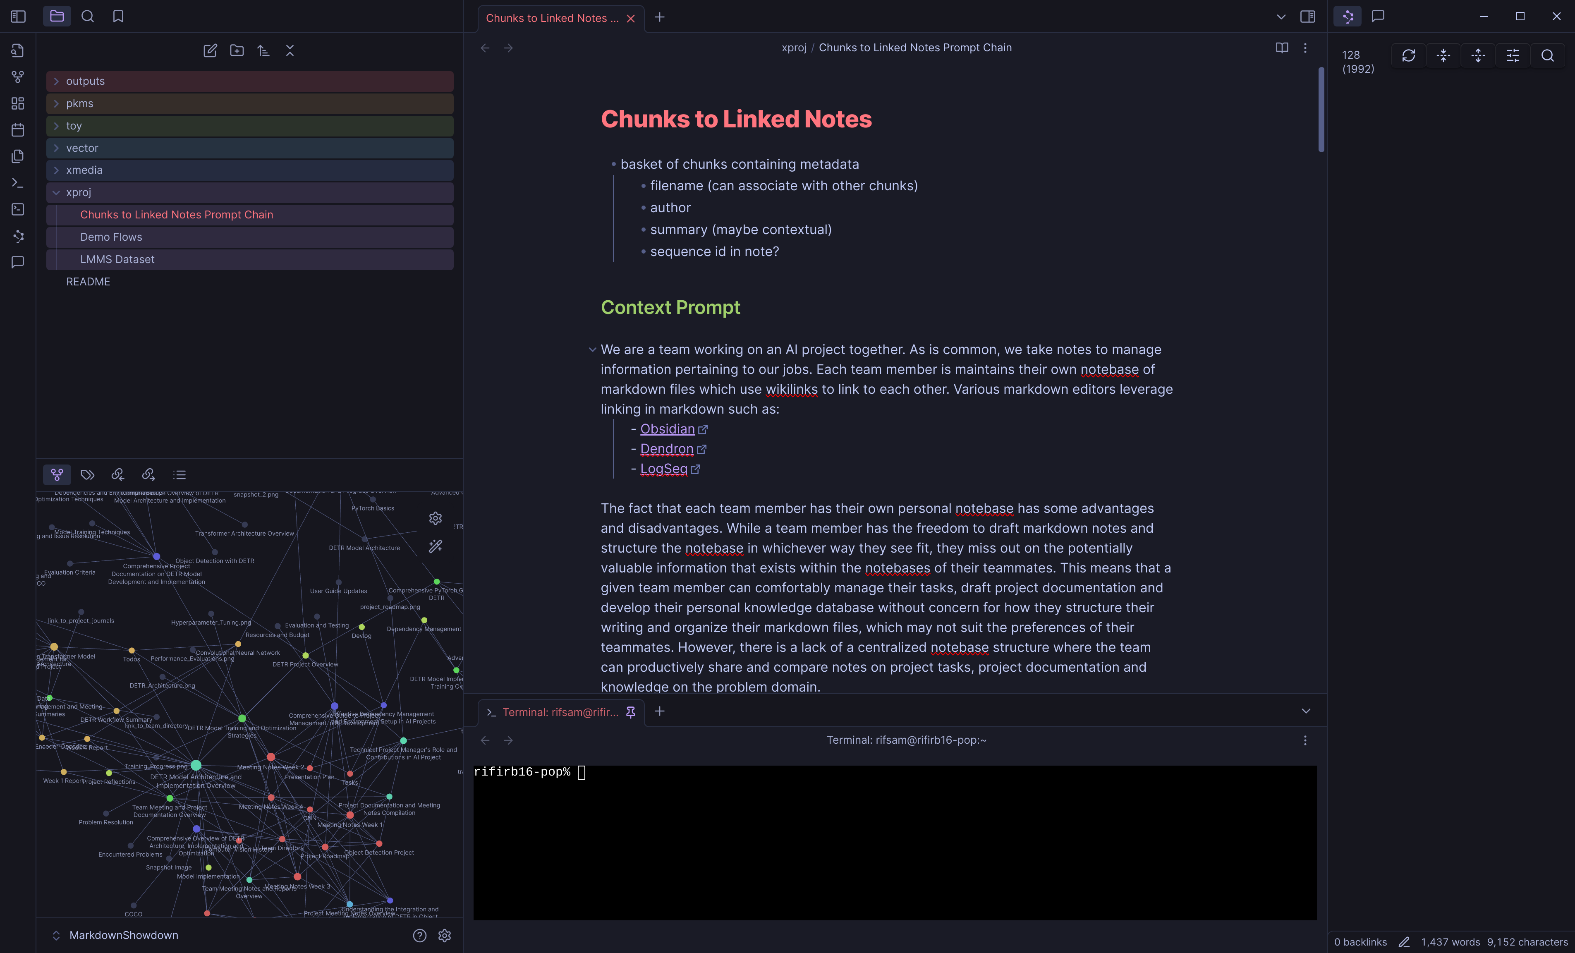1575x953 pixels.
Task: Open graph settings gear in graph panel
Action: pos(435,518)
